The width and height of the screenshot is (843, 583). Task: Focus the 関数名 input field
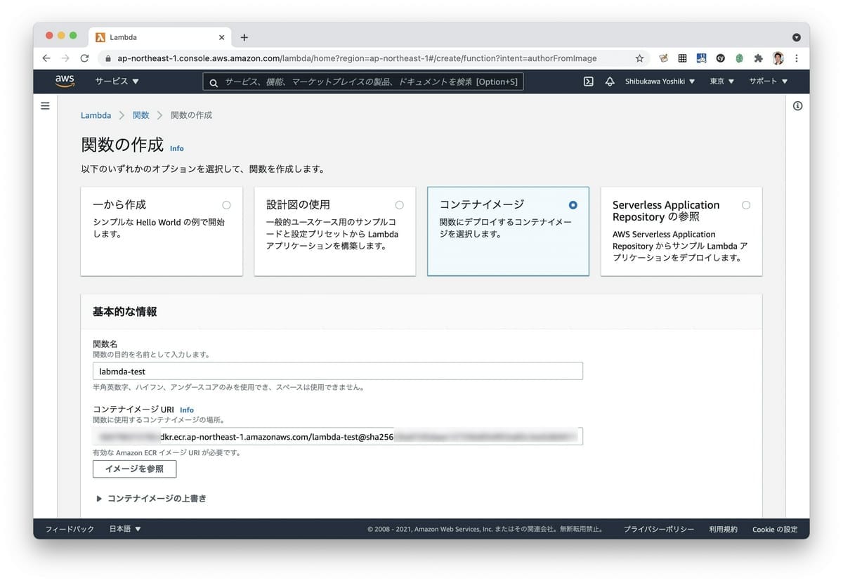338,371
